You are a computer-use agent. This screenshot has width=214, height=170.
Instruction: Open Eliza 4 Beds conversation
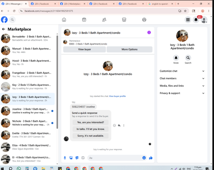coord(27,147)
